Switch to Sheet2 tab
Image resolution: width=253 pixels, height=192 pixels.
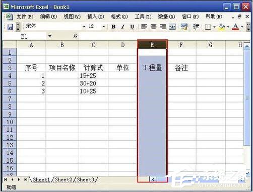coord(64,179)
